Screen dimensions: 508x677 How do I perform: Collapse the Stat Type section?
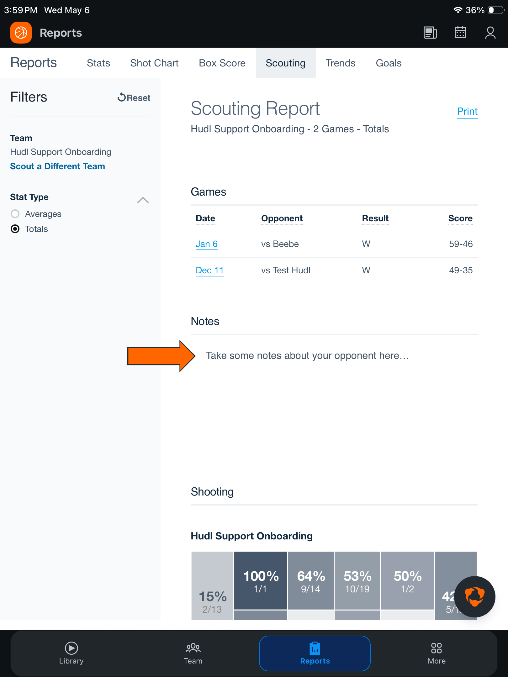[143, 200]
